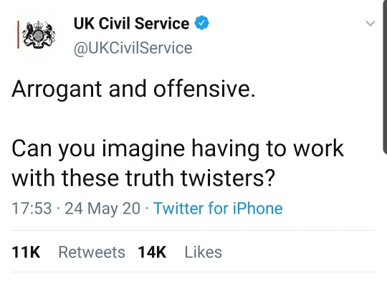Image resolution: width=387 pixels, height=281 pixels.
Task: Open the Twitter for iPhone source link
Action: click(218, 208)
